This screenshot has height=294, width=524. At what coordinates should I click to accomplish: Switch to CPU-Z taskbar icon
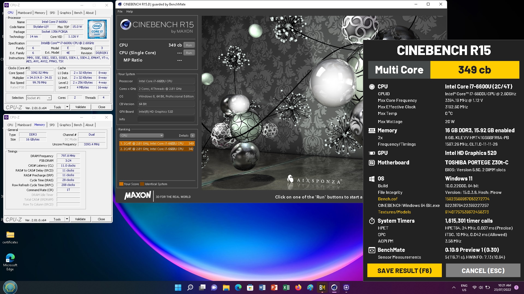click(346, 287)
